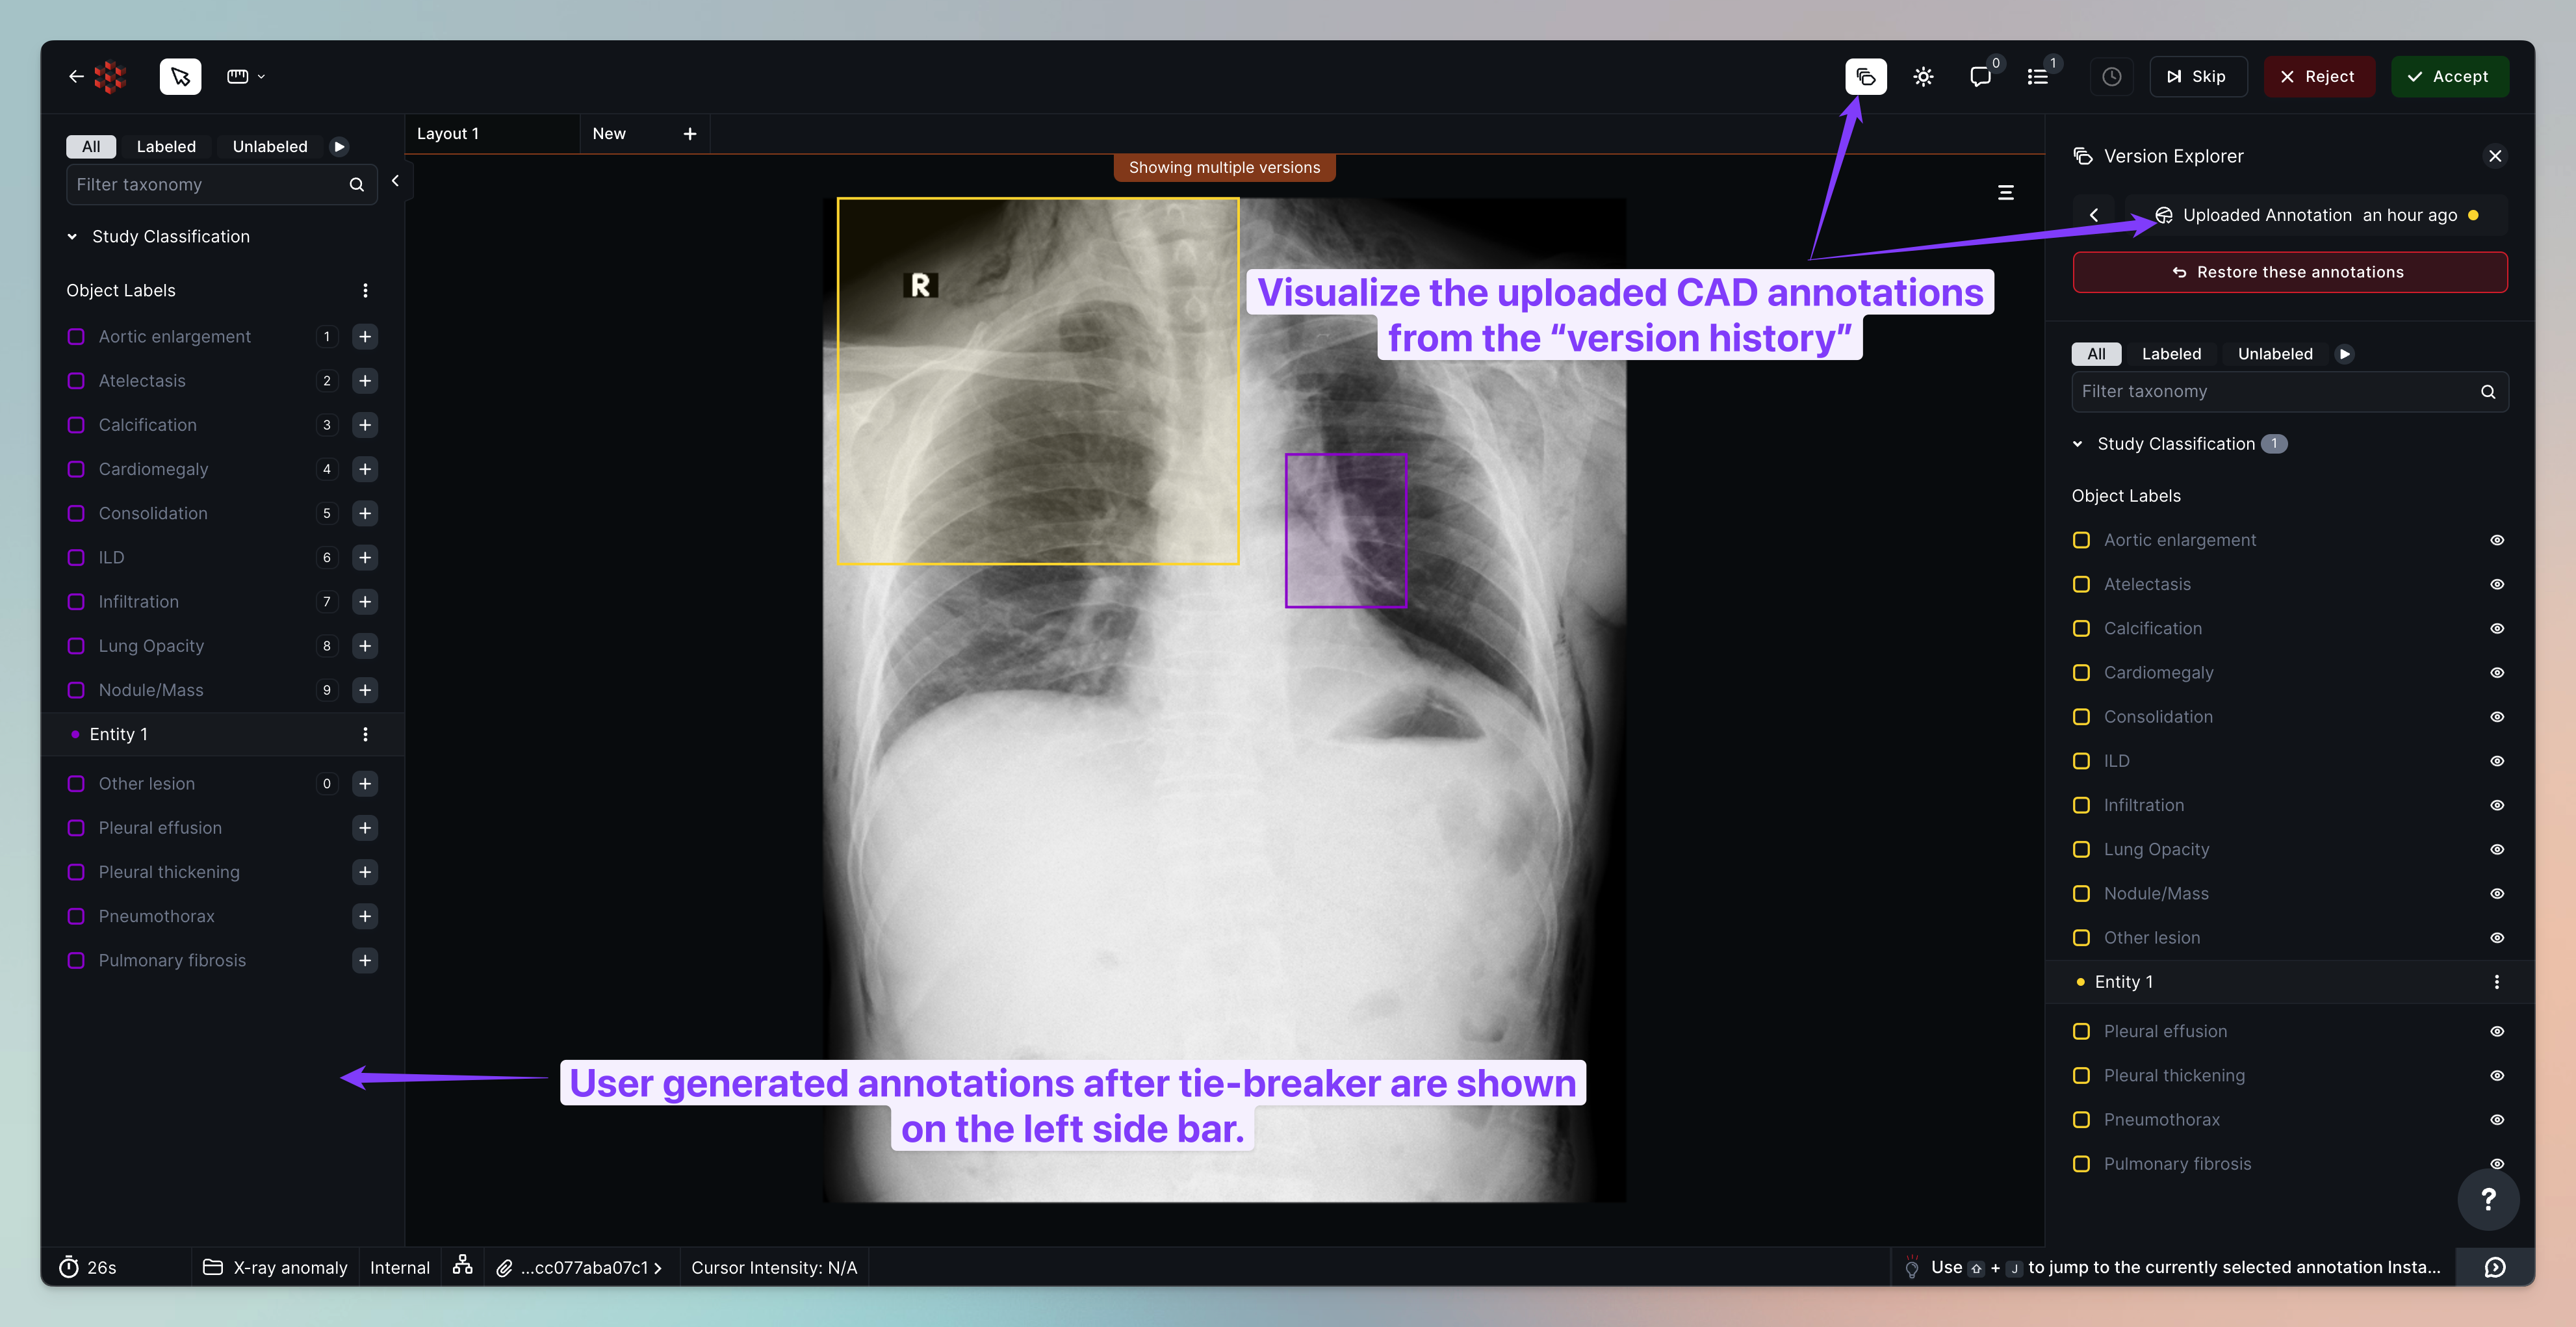Screen dimensions: 2576x1327
Task: Add a Calcification annotation with plus
Action: coord(365,425)
